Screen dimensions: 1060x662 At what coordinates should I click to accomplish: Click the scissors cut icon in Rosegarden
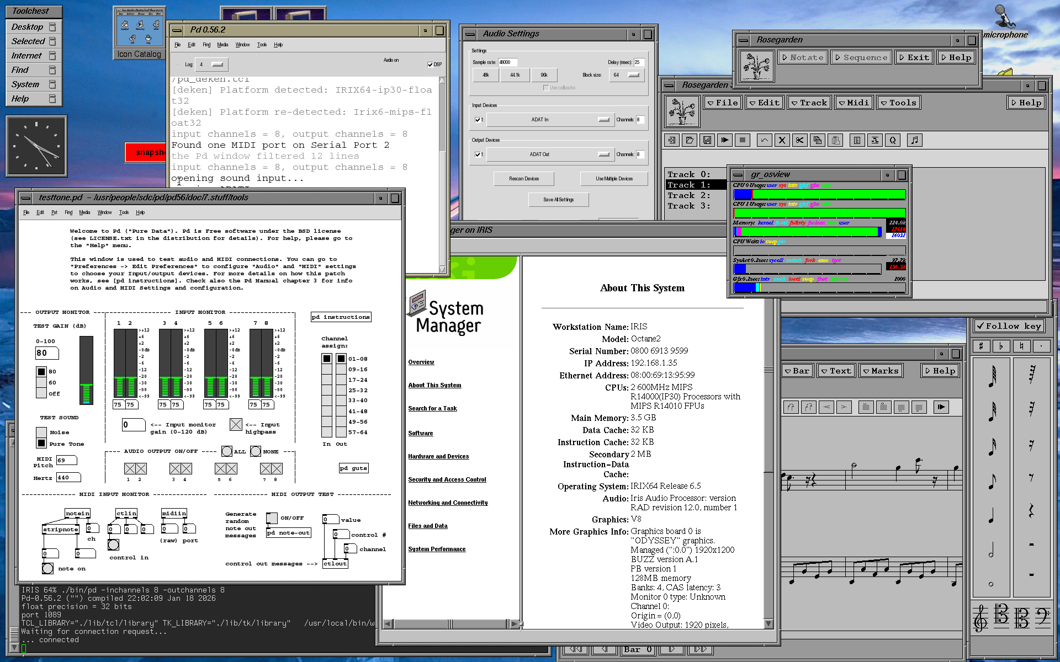(799, 140)
